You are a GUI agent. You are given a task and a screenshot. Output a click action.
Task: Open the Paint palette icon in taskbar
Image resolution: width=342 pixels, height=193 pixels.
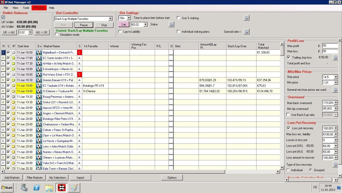coord(74,187)
